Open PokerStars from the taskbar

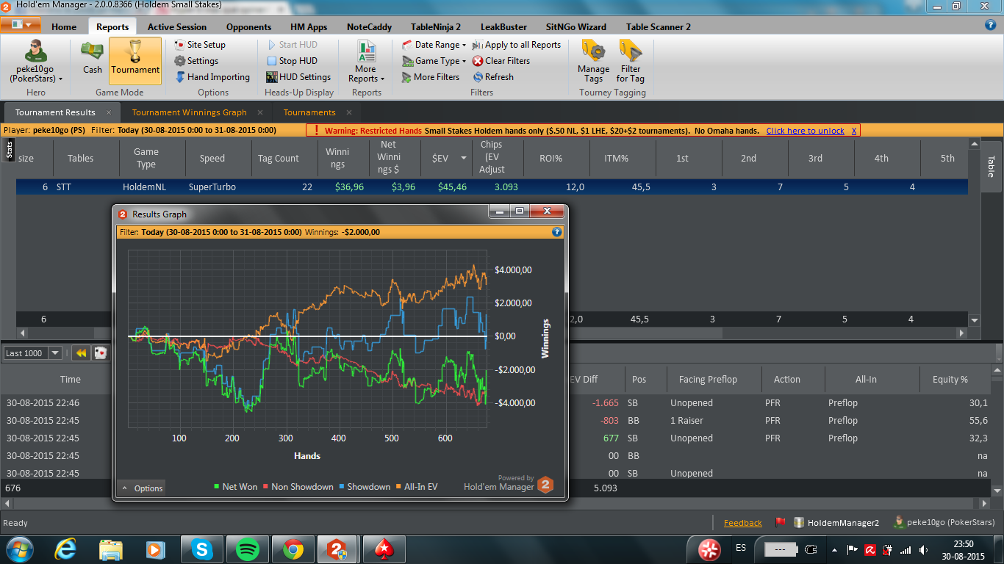(384, 549)
